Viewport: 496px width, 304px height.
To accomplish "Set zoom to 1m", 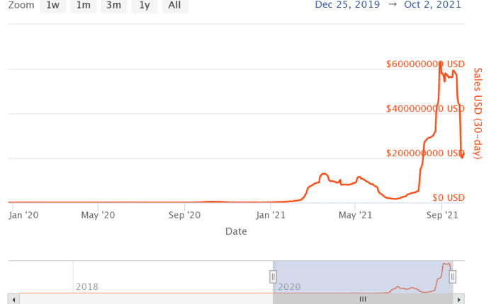I will point(83,6).
